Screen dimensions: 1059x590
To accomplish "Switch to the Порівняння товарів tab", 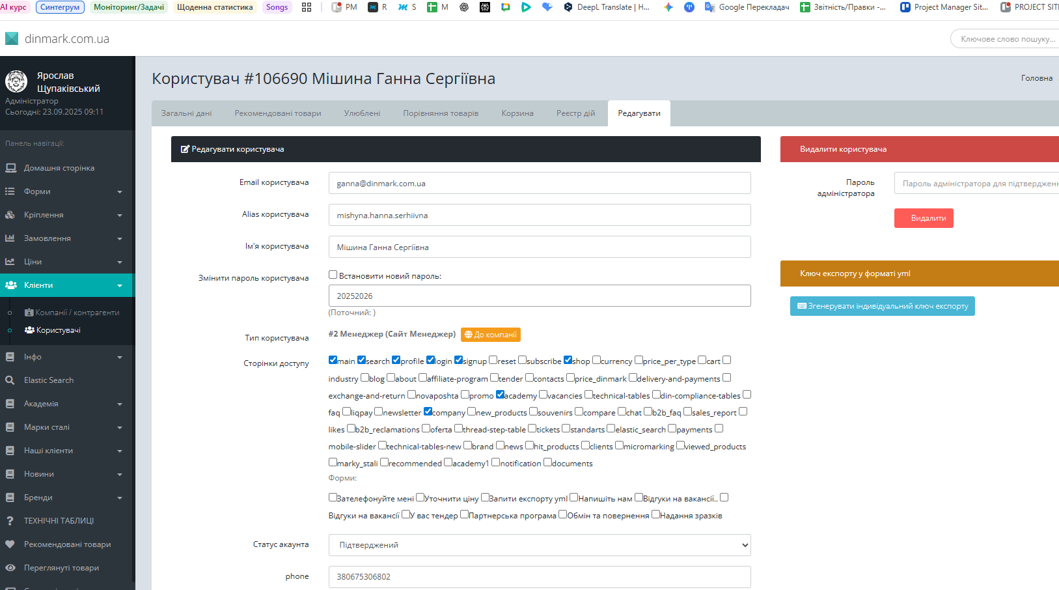I will coord(441,113).
